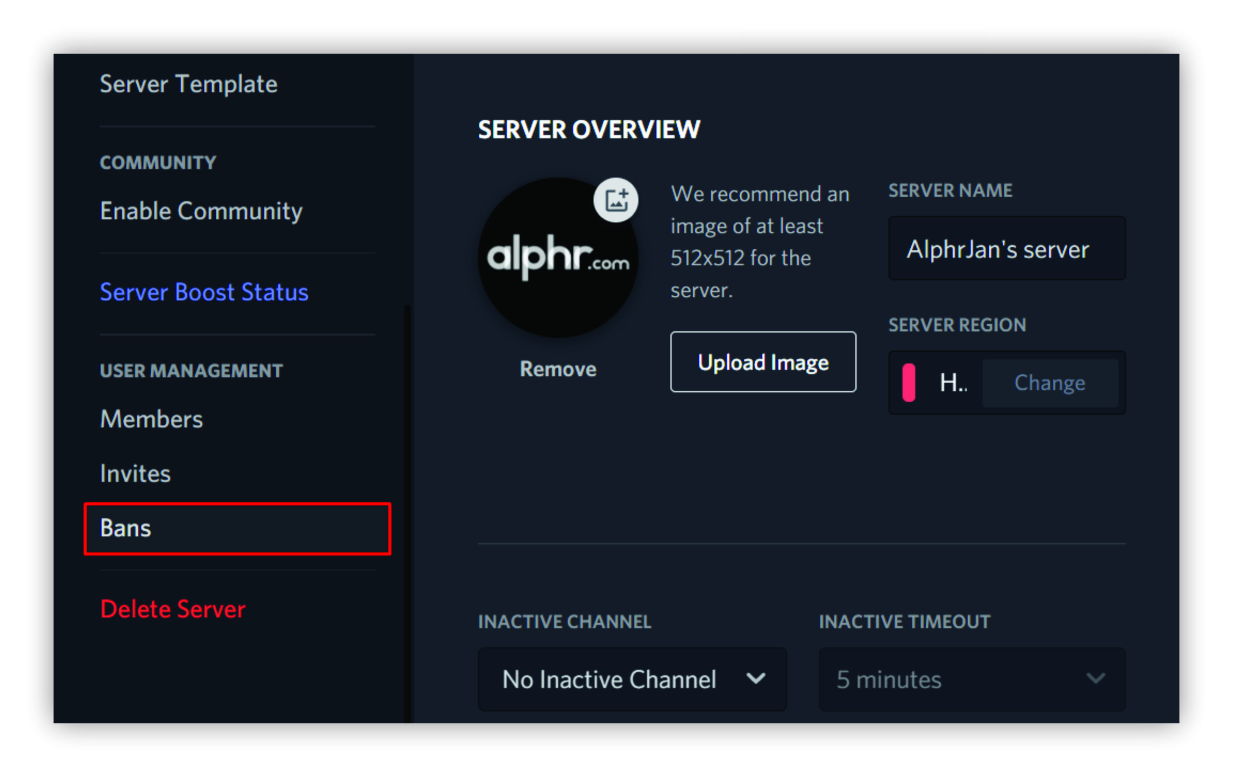Open Server Boost Status page
Screen dimensions: 1233x777
click(x=204, y=292)
